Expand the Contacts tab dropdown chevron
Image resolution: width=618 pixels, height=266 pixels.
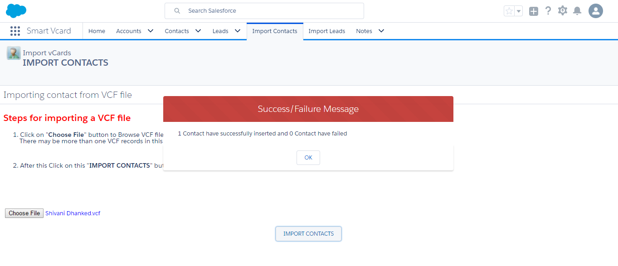(x=198, y=31)
